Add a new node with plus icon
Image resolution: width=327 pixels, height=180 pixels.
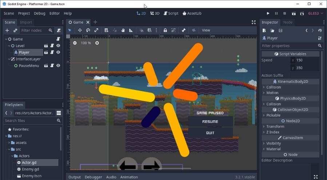[7, 31]
